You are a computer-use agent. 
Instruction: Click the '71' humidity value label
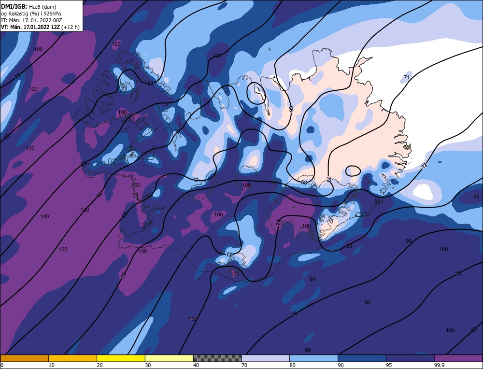407,77
